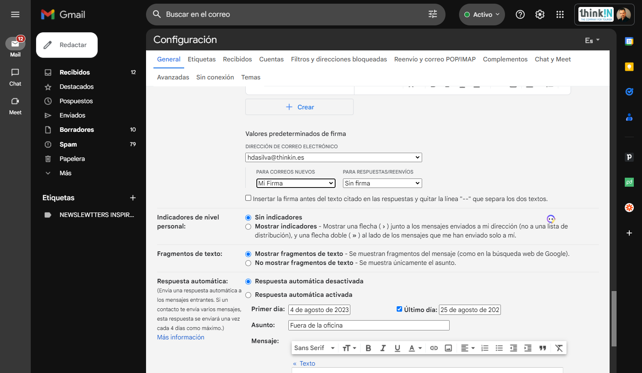The height and width of the screenshot is (373, 642).
Task: Select No mostrar fragmentos de texto
Action: coord(248,263)
